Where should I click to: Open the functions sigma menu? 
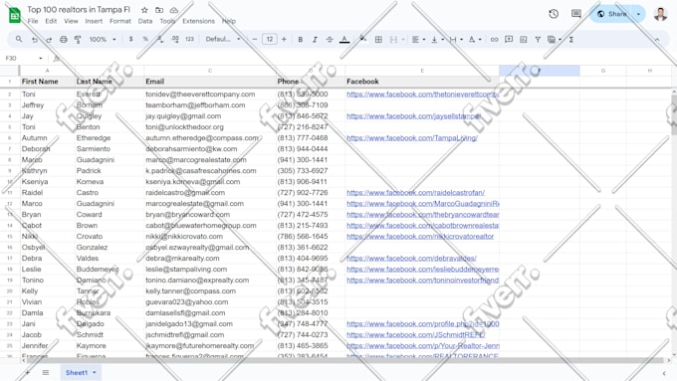point(571,39)
